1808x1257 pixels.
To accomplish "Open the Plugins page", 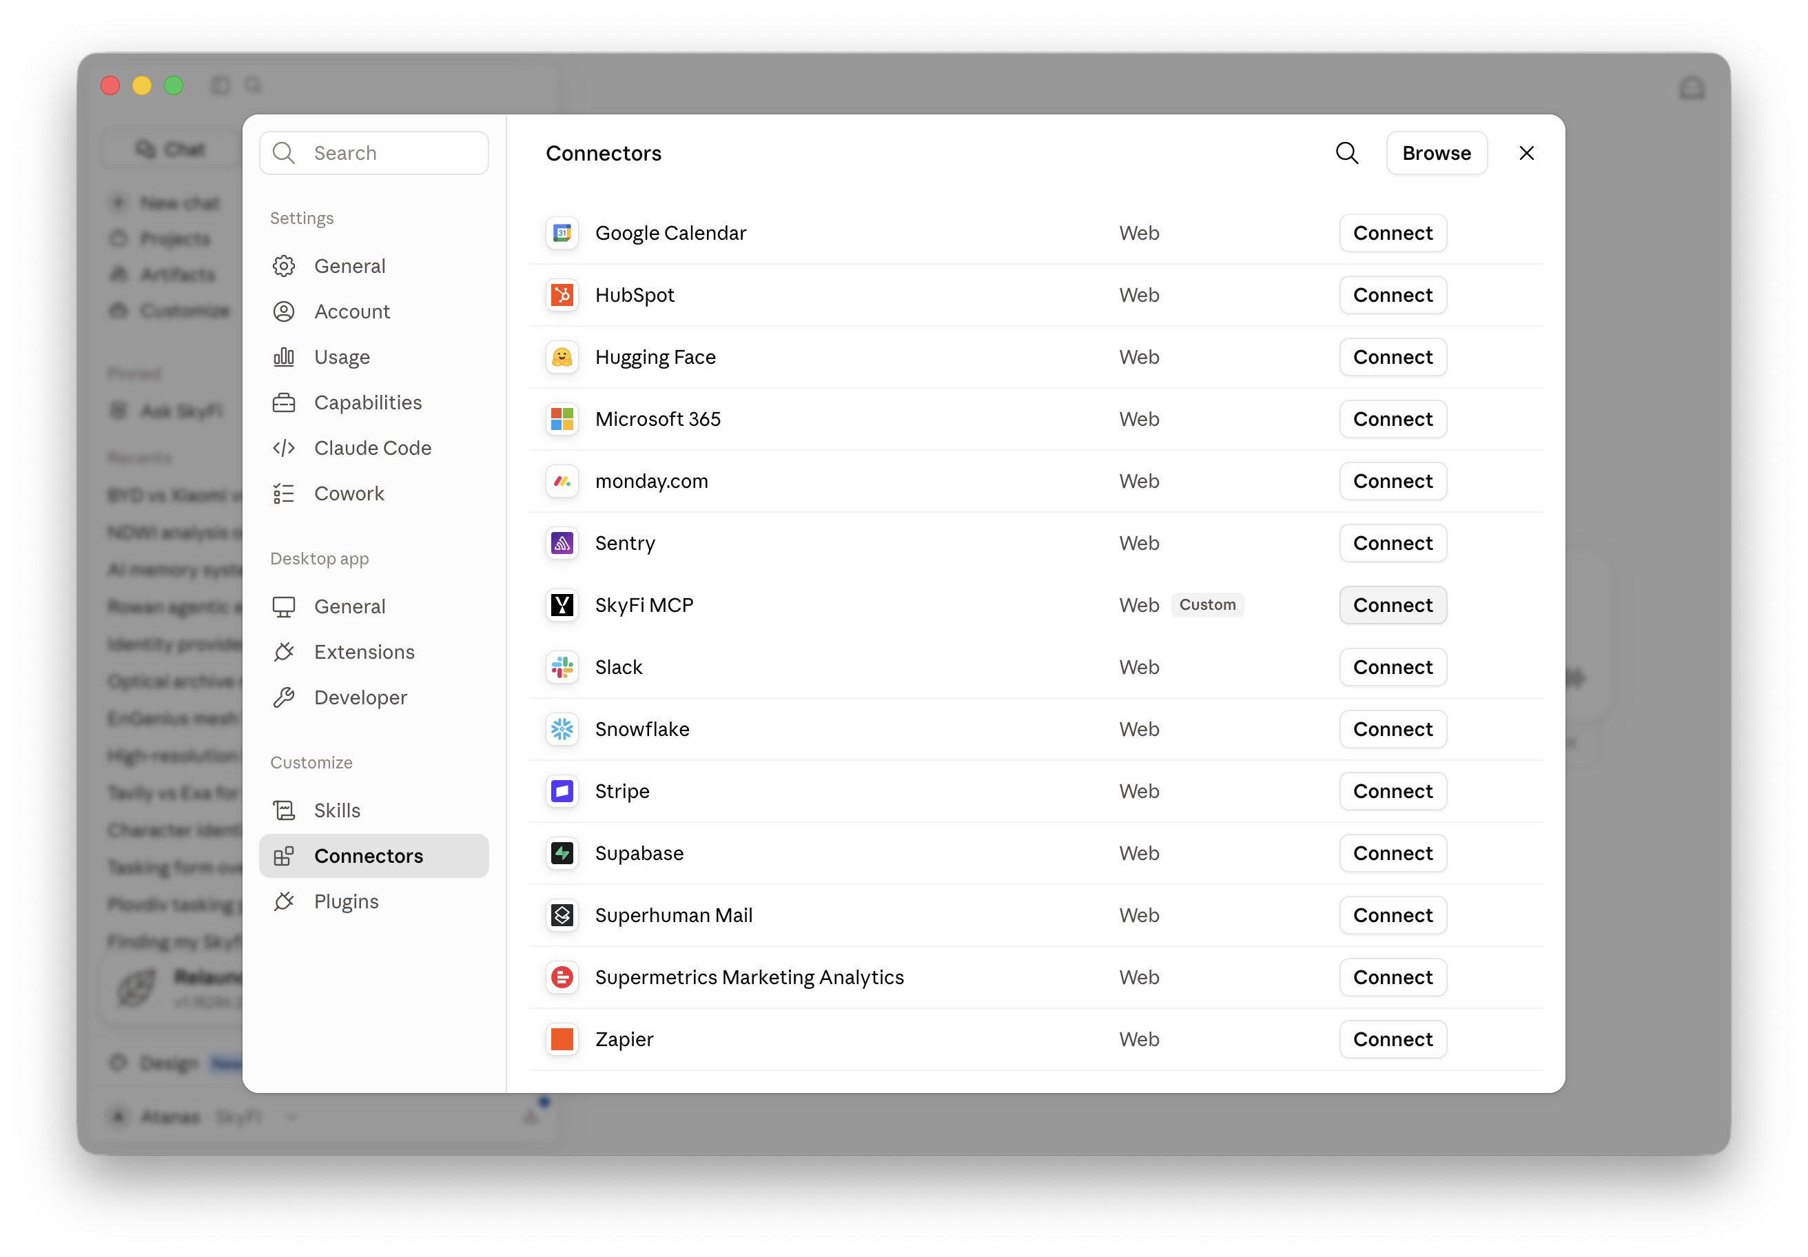I will [x=374, y=902].
